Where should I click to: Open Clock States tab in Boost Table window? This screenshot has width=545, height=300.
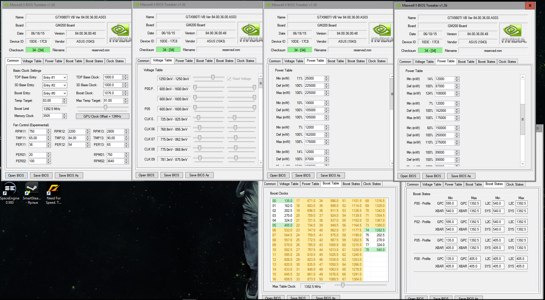pos(372,184)
